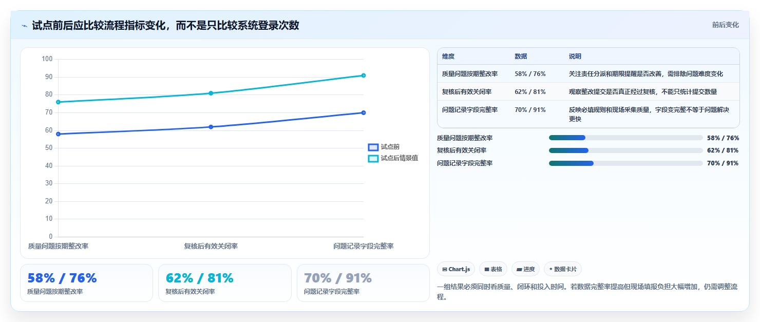The image size is (760, 322).
Task: Click the footnote paragraph starting 一组结果
Action: pyautogui.click(x=587, y=292)
